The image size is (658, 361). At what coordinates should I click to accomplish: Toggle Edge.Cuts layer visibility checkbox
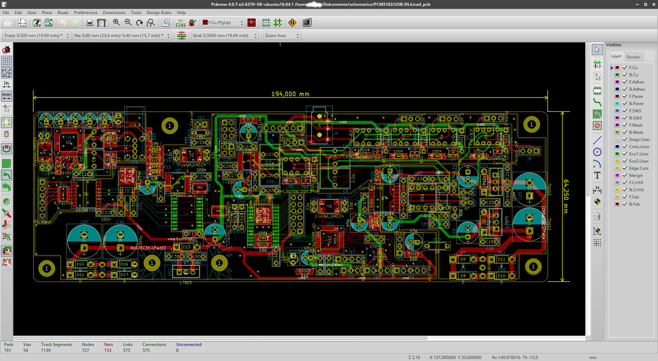[625, 168]
